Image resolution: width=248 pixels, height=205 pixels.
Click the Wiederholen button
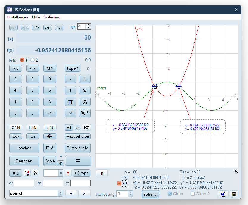click(77, 136)
